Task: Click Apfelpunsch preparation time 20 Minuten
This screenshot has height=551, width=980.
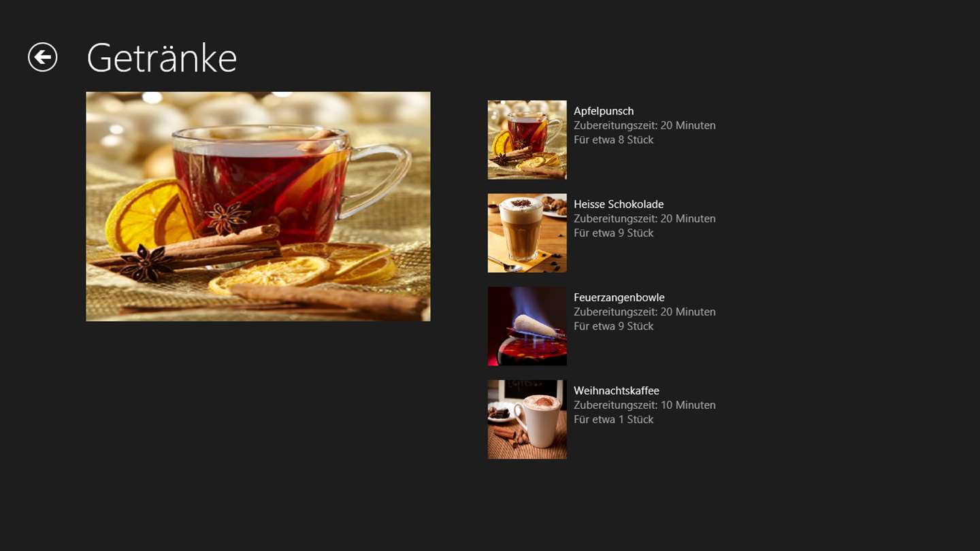Action: click(x=644, y=125)
